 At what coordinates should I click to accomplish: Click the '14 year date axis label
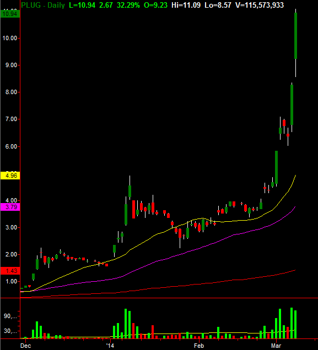coord(110,346)
